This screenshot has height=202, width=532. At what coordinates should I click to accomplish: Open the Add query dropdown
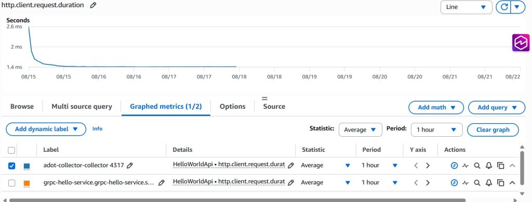click(x=497, y=108)
